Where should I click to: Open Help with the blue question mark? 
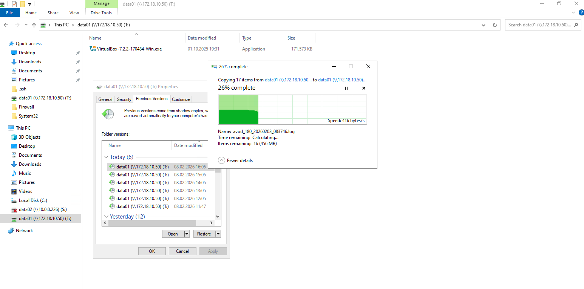tap(581, 12)
